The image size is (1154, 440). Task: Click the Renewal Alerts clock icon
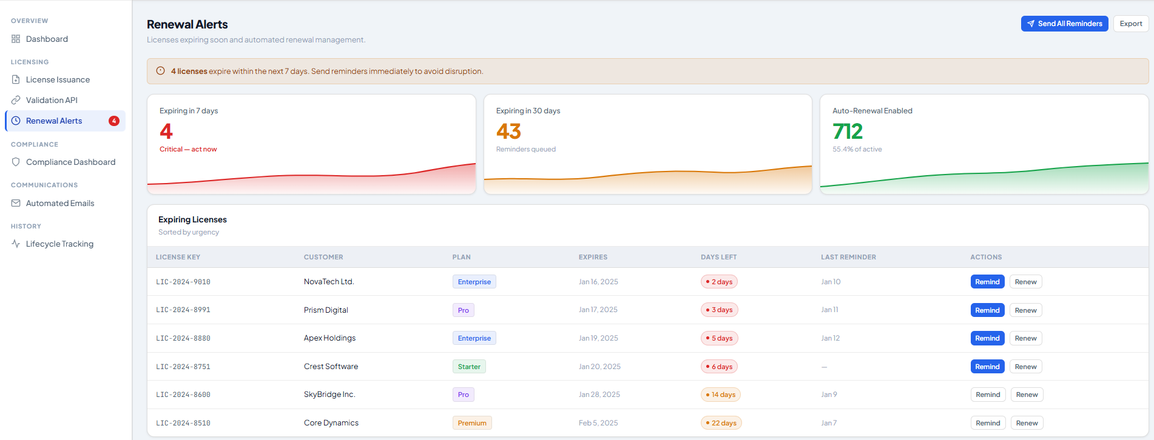coord(16,121)
